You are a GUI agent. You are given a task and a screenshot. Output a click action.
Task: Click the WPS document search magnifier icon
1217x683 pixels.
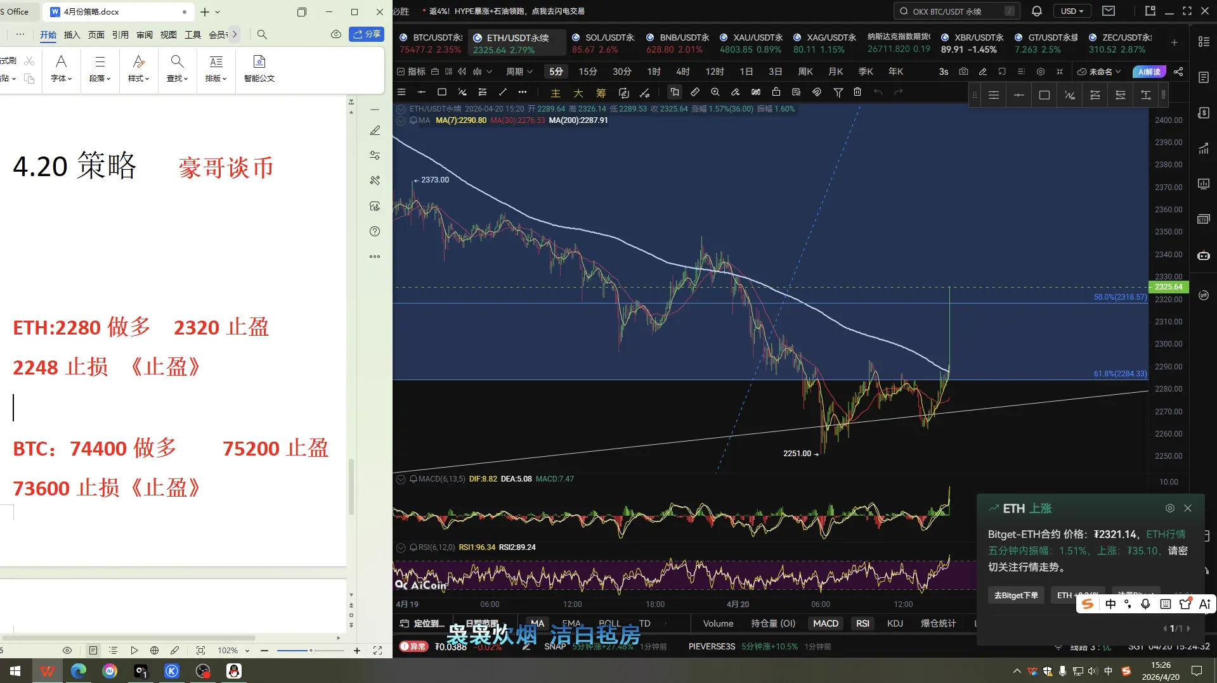(x=262, y=34)
